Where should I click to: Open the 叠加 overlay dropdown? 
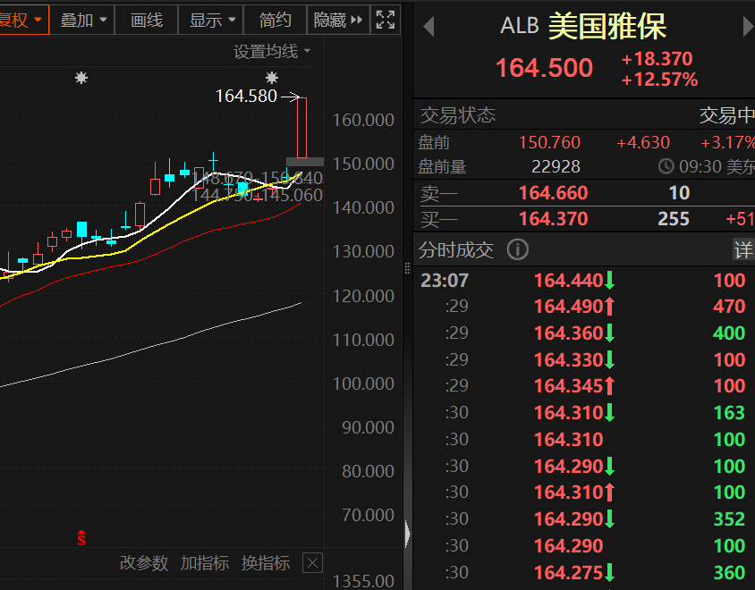point(83,21)
